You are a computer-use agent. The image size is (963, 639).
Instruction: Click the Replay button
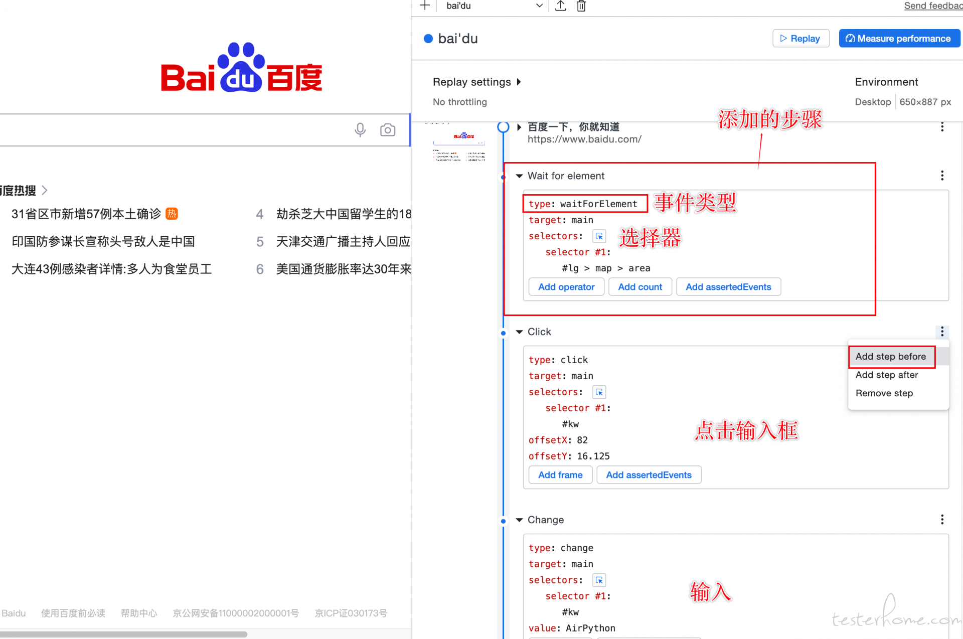click(x=801, y=39)
